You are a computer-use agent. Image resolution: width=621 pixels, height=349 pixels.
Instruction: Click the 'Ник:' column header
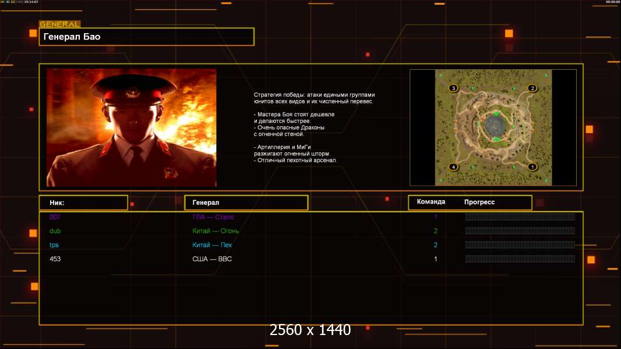(83, 202)
